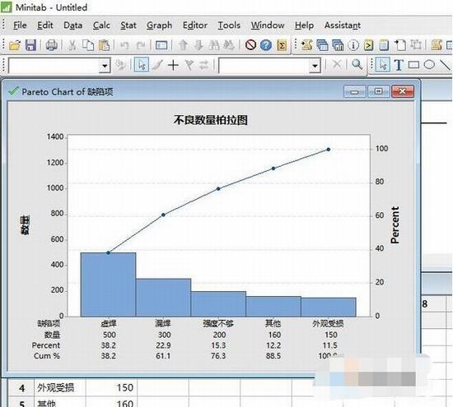This screenshot has width=453, height=407.
Task: Click the Save Project floppy icon
Action: click(30, 45)
